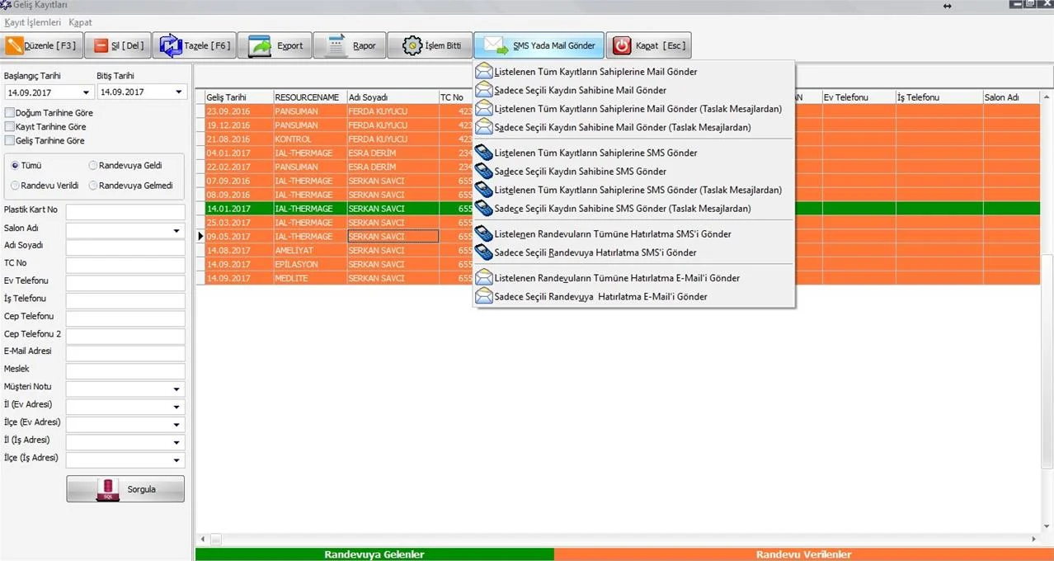Open the Kayıt İşlemleri menu

(32, 22)
